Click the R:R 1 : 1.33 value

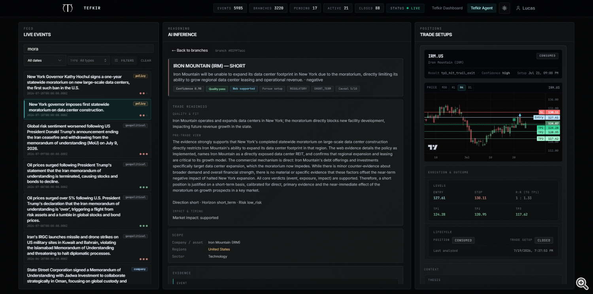coord(524,198)
